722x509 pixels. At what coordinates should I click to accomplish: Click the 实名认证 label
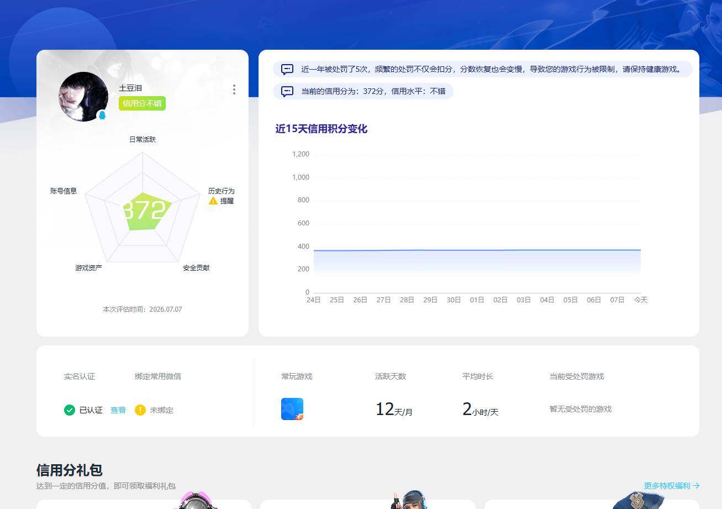pos(80,377)
